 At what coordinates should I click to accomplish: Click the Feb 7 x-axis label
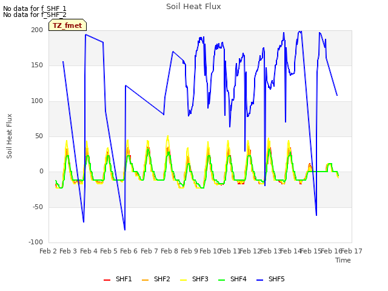coord(149,251)
